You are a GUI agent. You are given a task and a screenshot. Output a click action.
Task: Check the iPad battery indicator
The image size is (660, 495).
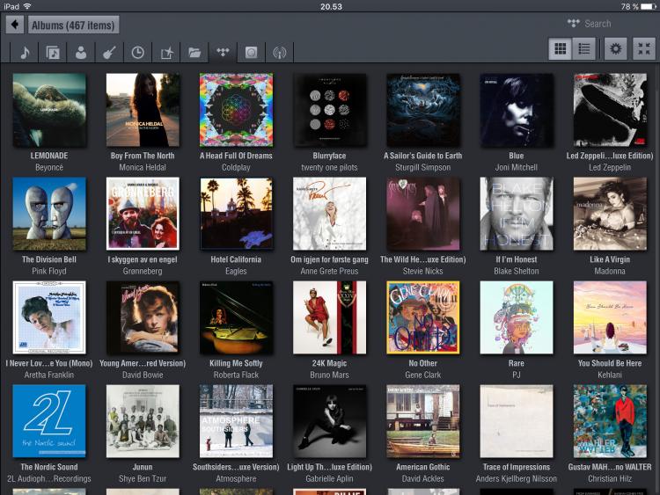click(x=648, y=6)
